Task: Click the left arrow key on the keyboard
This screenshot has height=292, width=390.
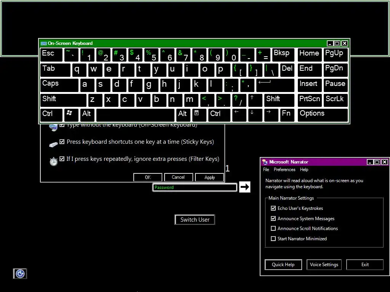Action: (x=239, y=115)
